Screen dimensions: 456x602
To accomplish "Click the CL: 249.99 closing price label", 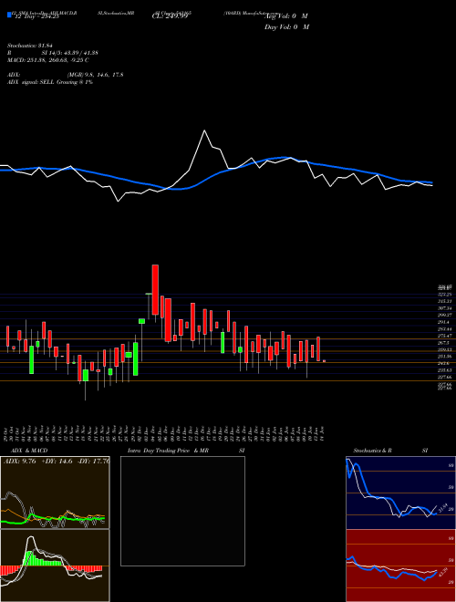I will (170, 16).
